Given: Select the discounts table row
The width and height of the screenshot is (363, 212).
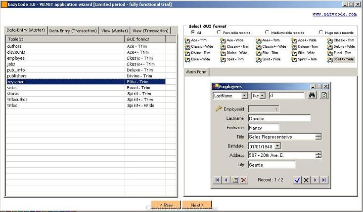Looking at the screenshot, I should tap(86, 52).
